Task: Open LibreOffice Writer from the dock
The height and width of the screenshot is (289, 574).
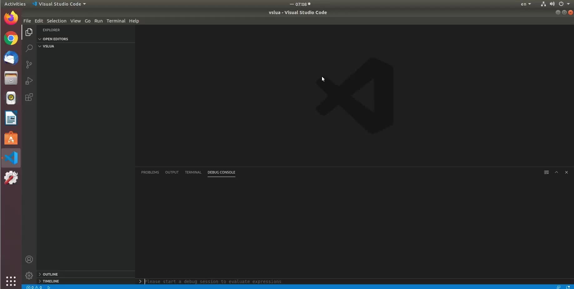Action: click(11, 118)
